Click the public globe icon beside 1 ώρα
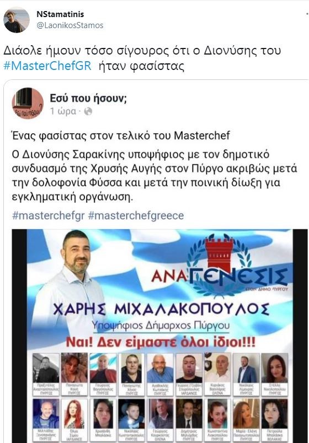Screen dimensions: 309x443 pyautogui.click(x=88, y=111)
